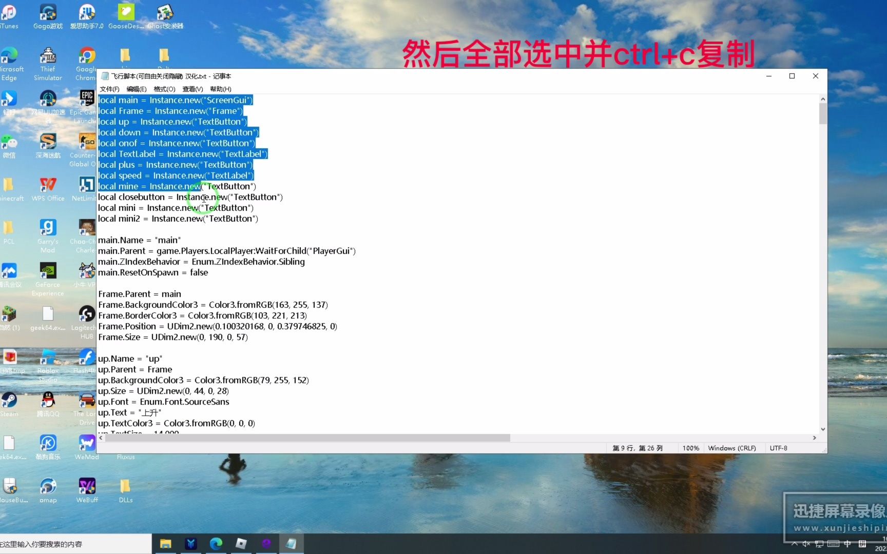Open the 格式(O) menu in Notepad

coord(164,89)
